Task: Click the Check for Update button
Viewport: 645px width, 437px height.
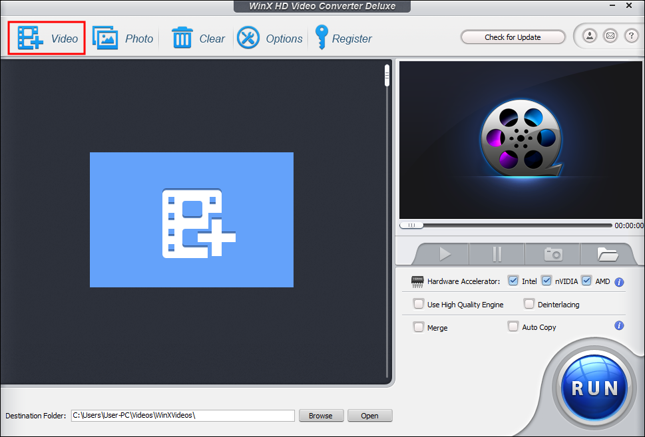Action: (513, 37)
